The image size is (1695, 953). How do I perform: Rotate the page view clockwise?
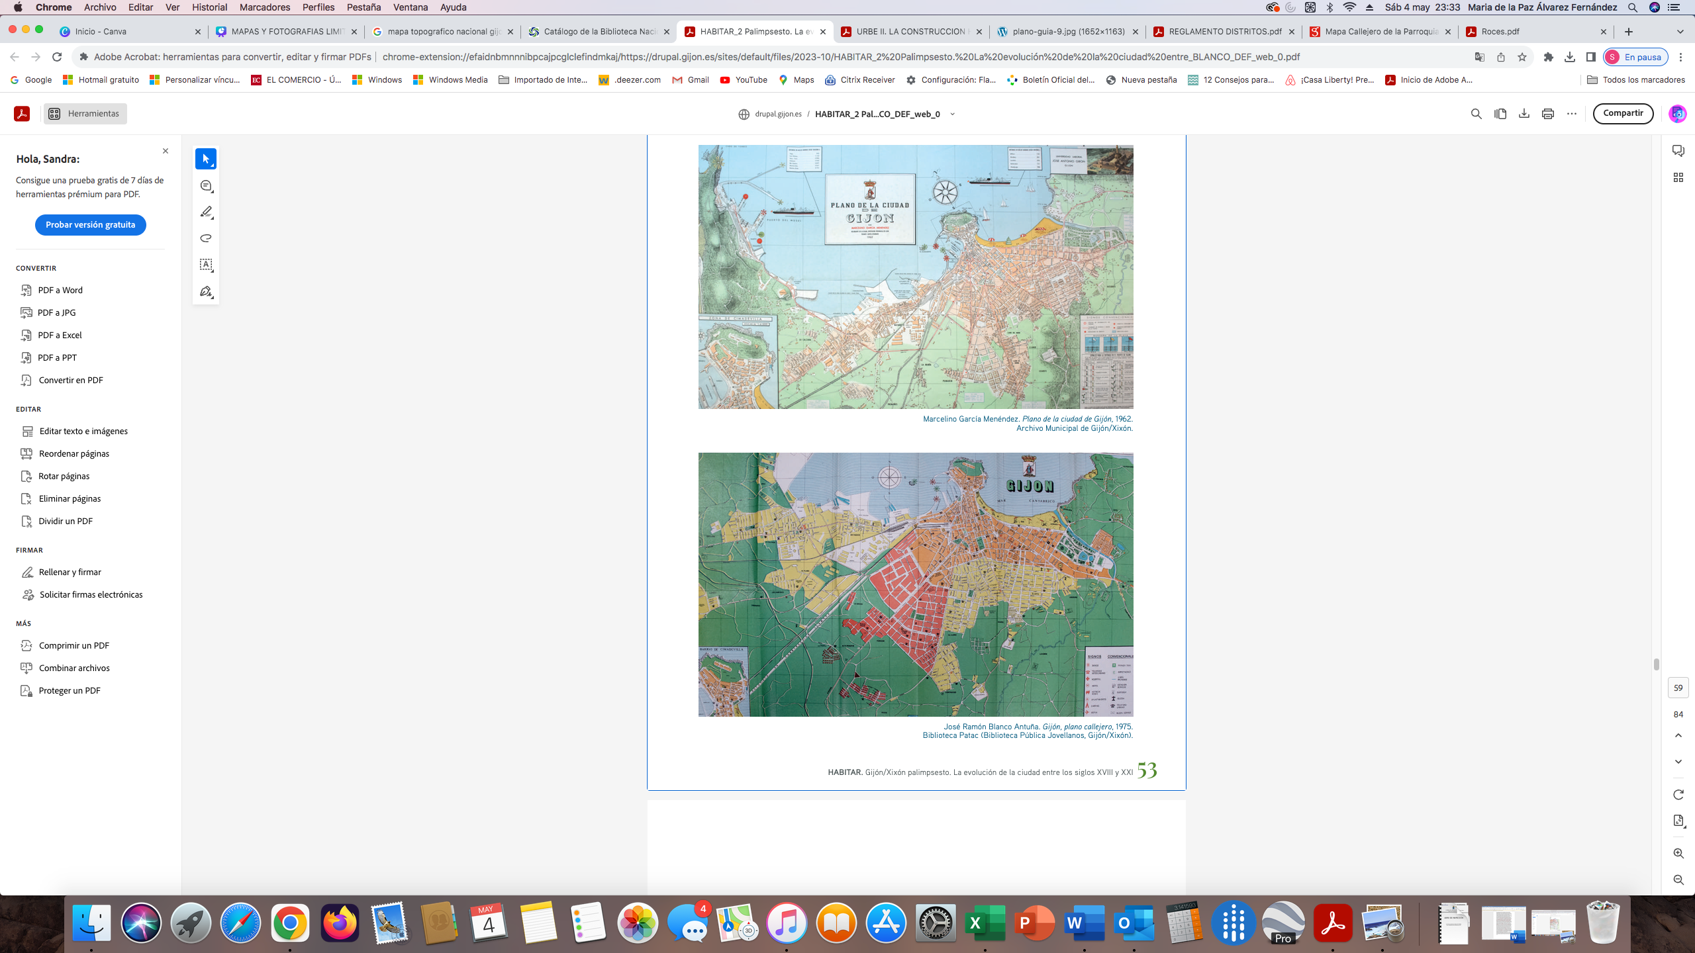pyautogui.click(x=1678, y=794)
